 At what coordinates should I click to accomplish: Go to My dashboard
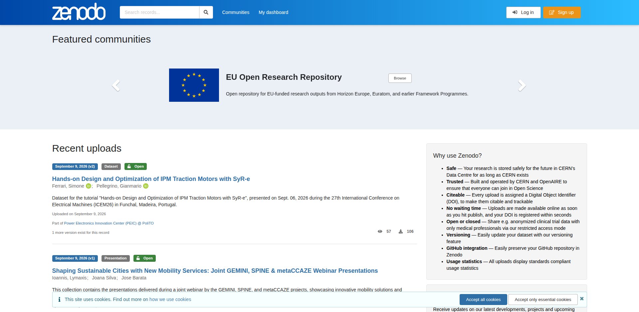point(274,12)
